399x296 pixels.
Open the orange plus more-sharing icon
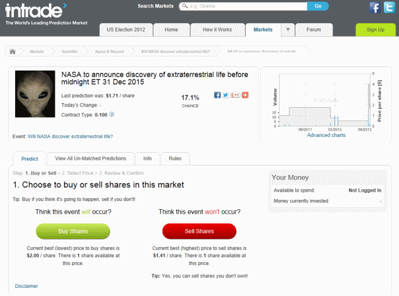point(245,95)
